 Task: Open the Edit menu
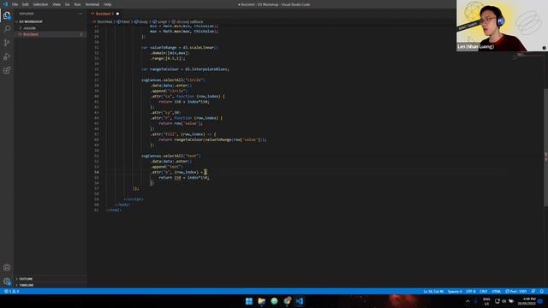point(26,4)
